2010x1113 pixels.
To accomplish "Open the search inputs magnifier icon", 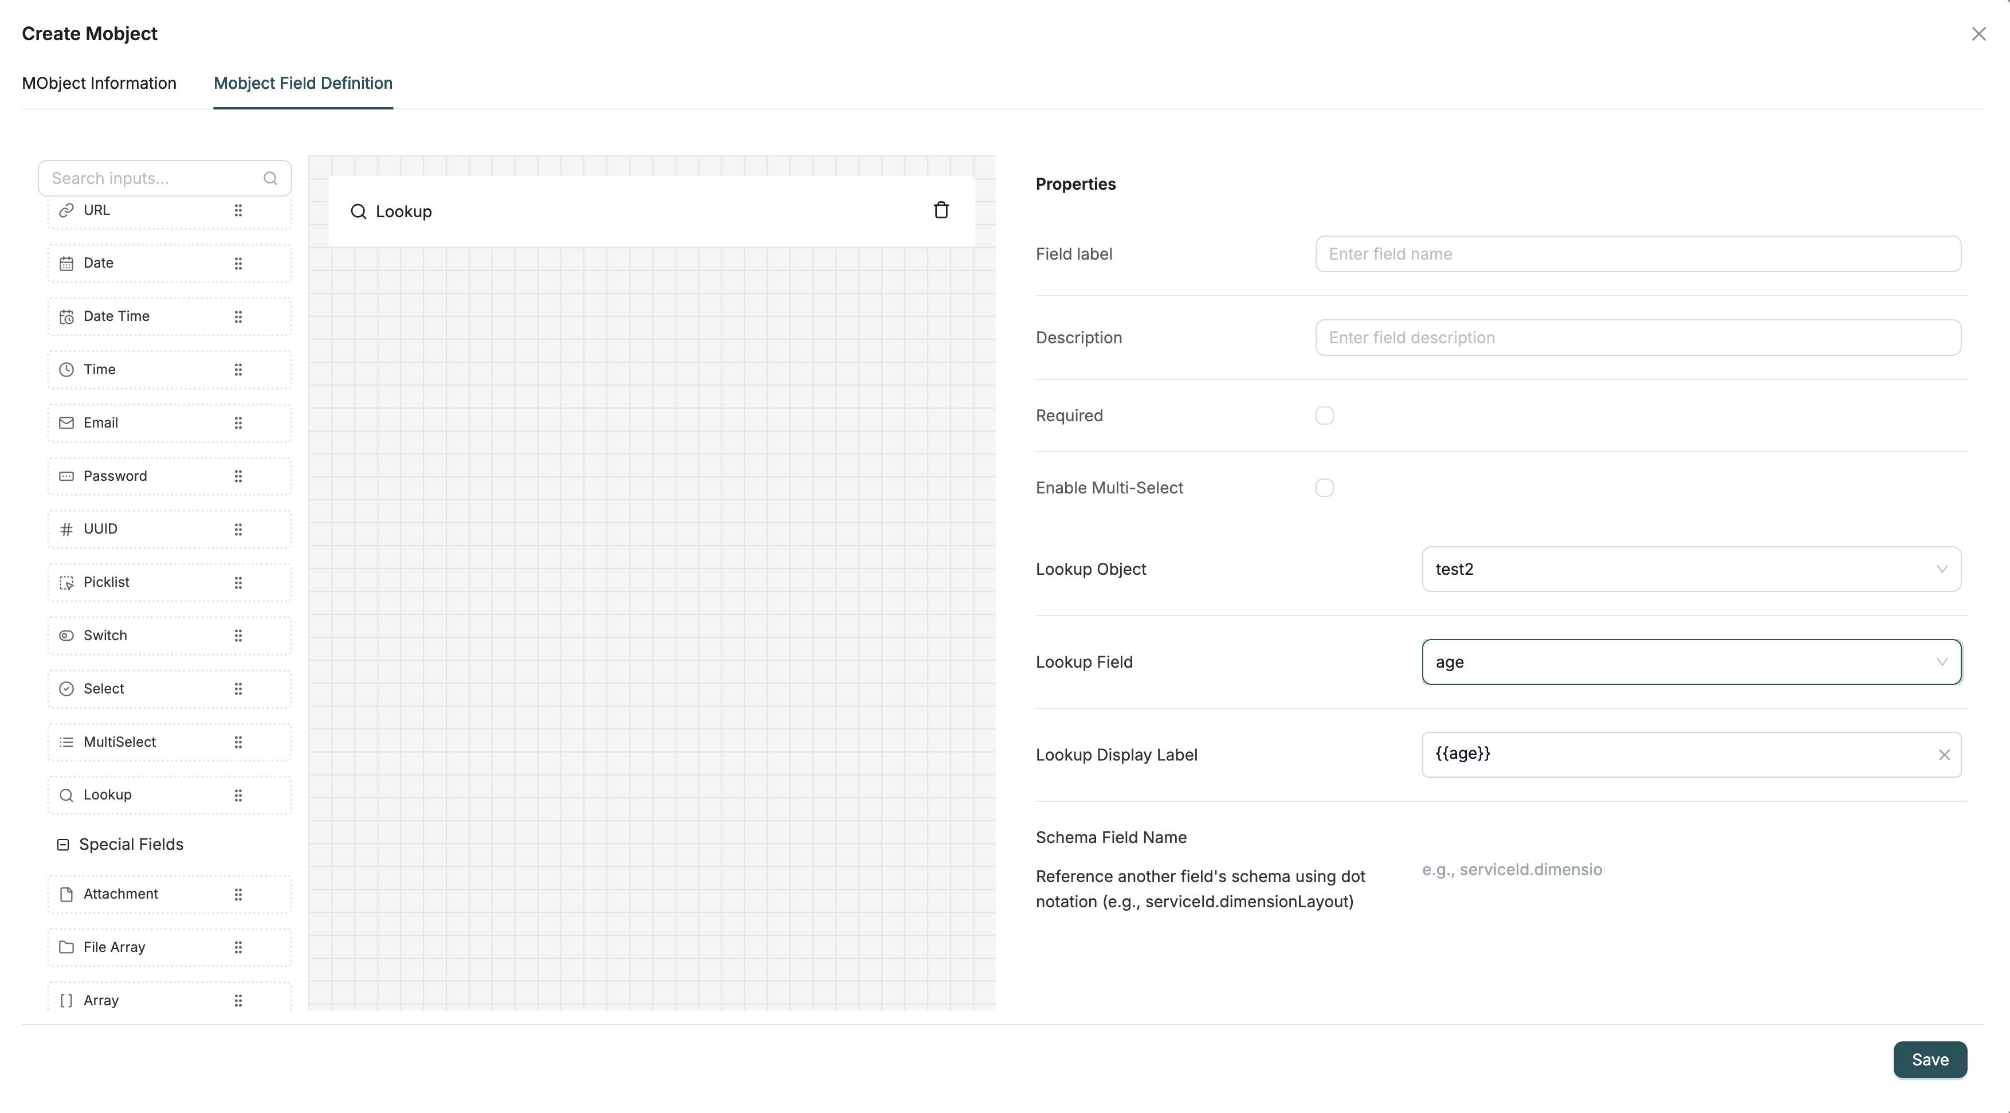I will coord(270,178).
